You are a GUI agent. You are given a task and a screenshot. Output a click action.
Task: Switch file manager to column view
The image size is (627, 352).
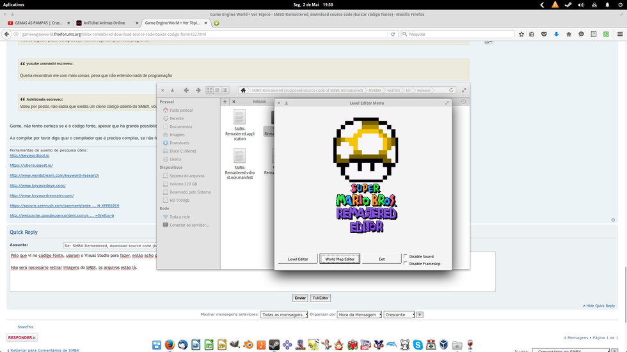tap(225, 90)
